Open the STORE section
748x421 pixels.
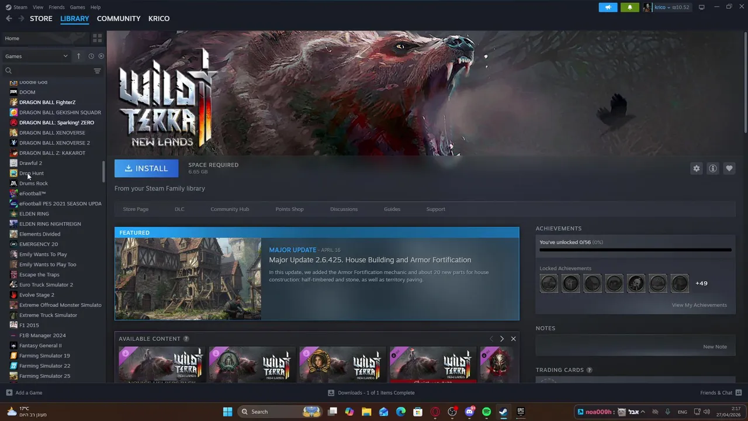41,19
